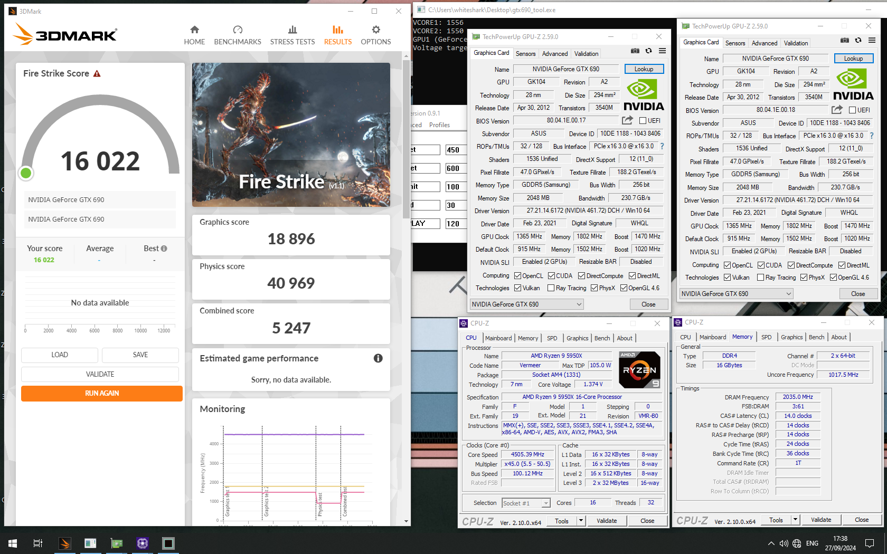Click the Fire Strike Score warning triangle
The height and width of the screenshot is (554, 887).
pos(97,74)
